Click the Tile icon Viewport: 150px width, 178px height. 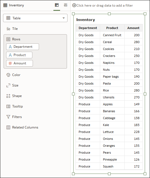(x=8, y=29)
